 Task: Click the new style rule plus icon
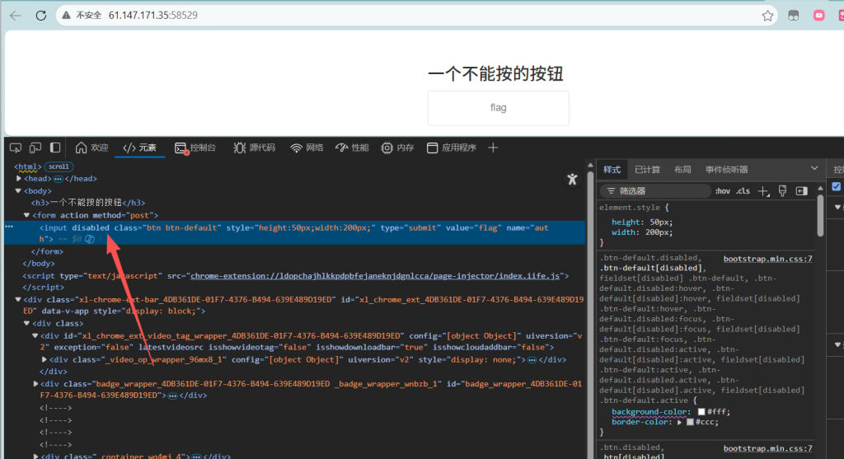[x=762, y=191]
